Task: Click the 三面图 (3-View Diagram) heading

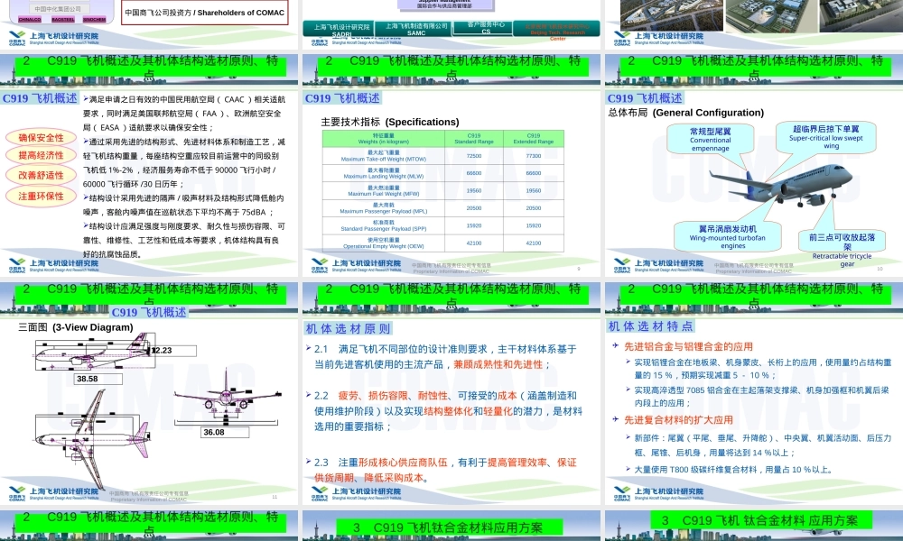Action: tap(76, 327)
